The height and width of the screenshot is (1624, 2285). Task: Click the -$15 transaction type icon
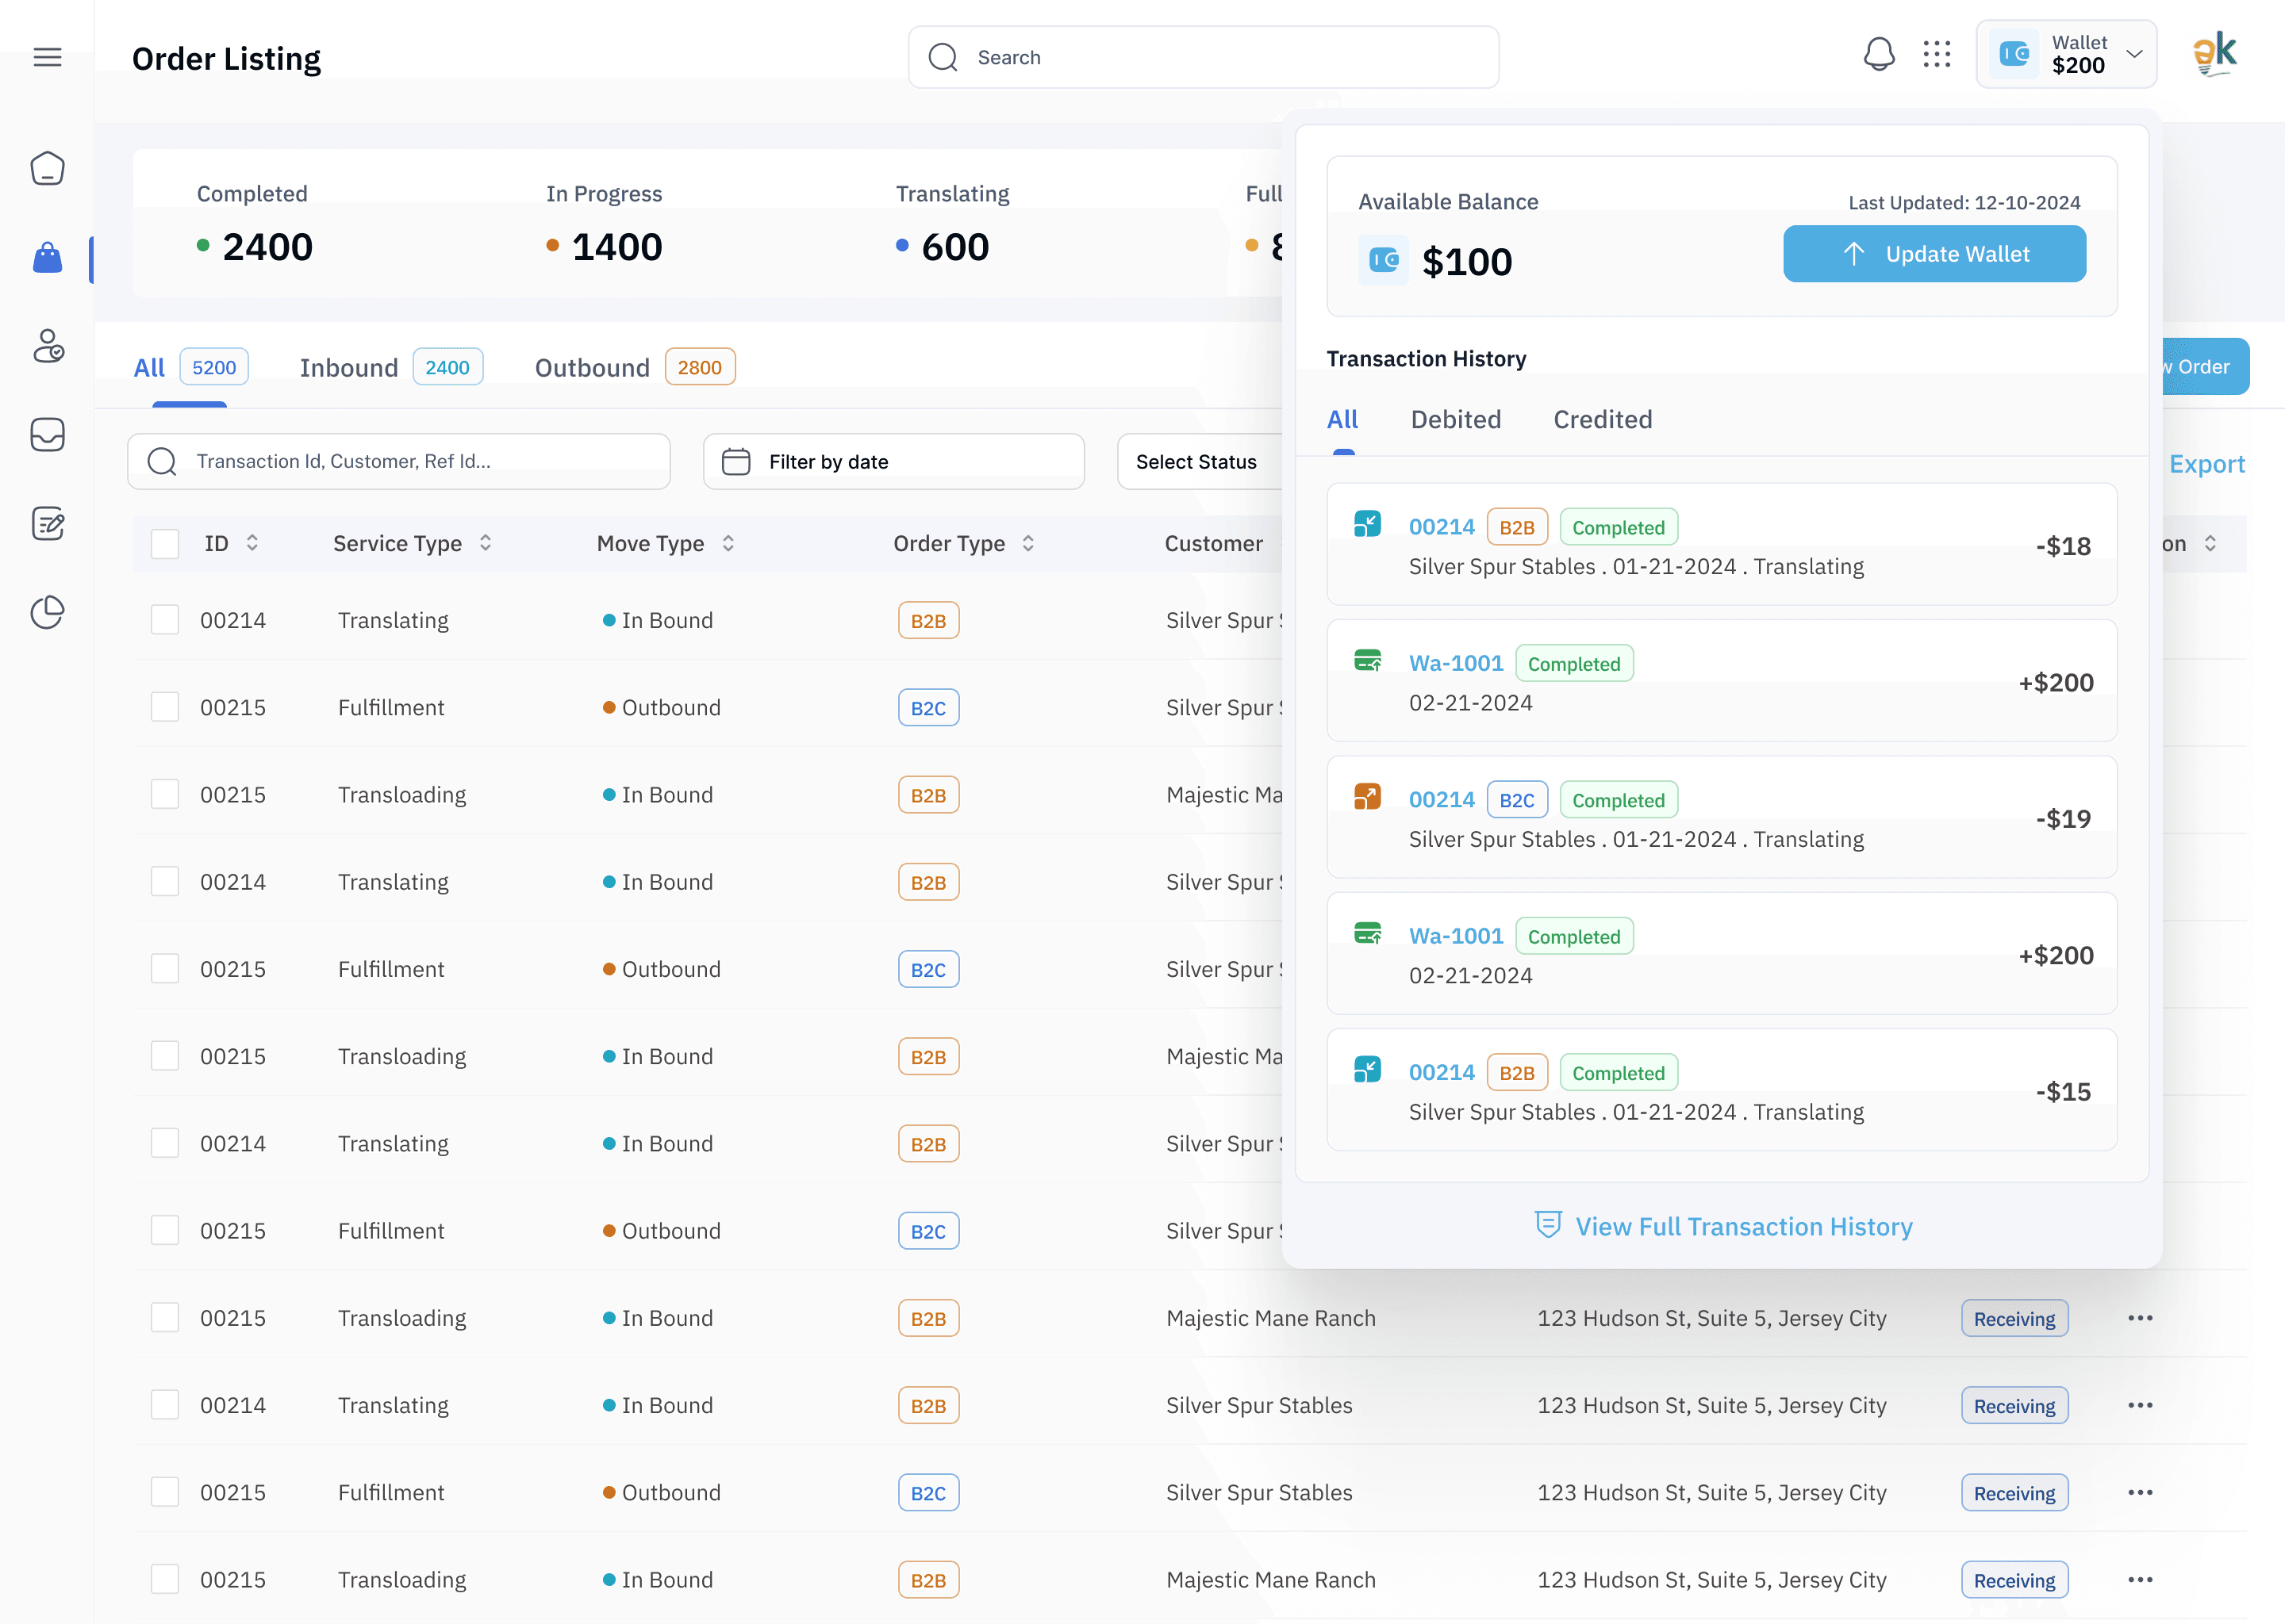pos(1368,1069)
